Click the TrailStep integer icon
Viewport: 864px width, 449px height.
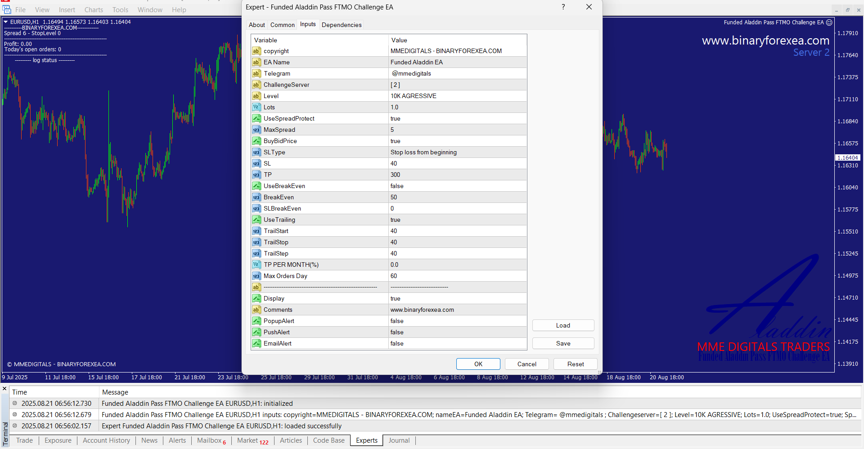pyautogui.click(x=256, y=254)
